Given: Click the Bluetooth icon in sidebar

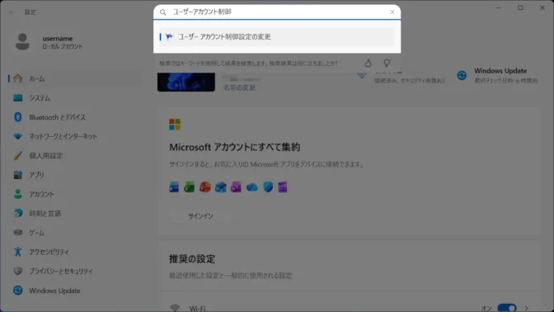Looking at the screenshot, I should point(17,117).
